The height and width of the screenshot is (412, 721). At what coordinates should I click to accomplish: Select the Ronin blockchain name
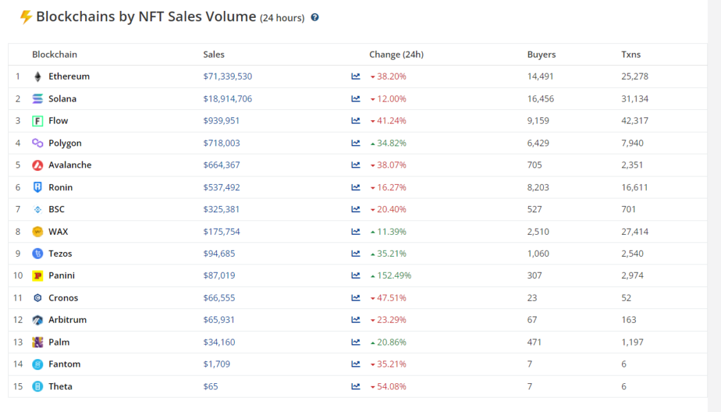[x=61, y=187]
